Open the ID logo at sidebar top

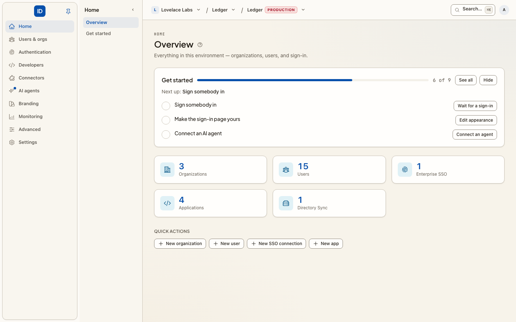point(40,11)
